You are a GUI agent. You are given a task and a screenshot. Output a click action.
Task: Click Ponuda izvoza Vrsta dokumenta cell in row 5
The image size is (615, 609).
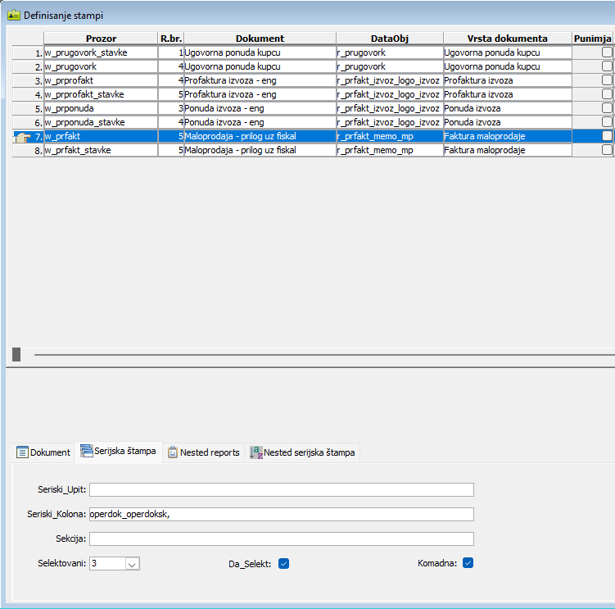507,108
